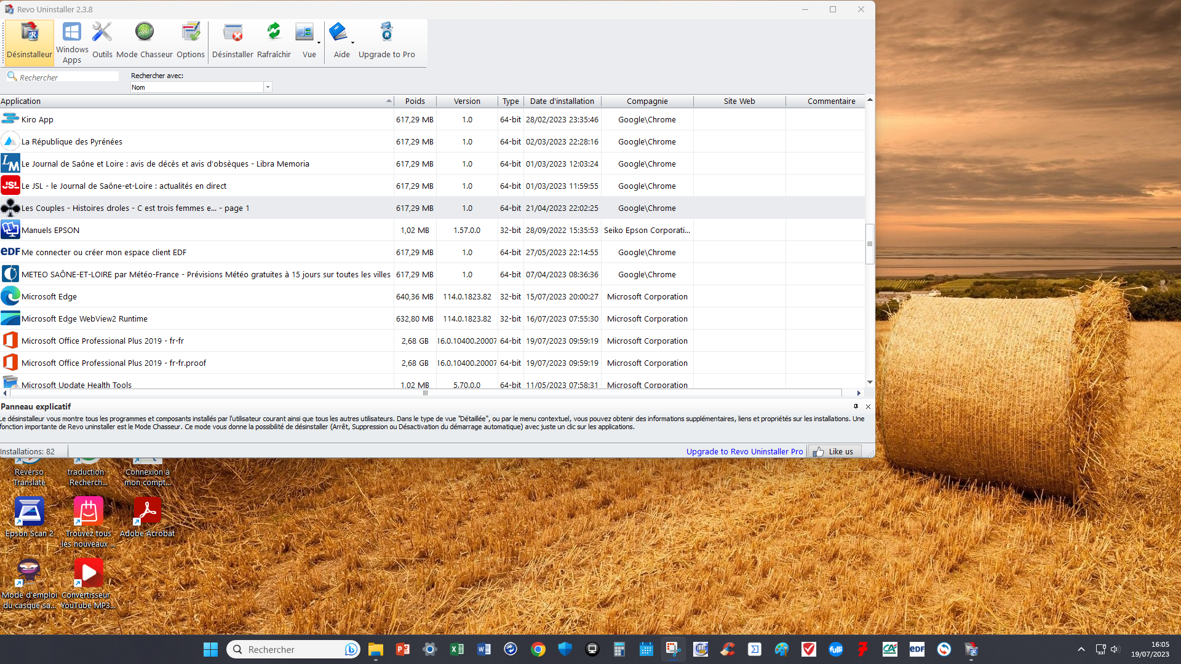Open Mode d'emploi du casque shortcut
Viewport: 1181px width, 664px height.
(x=29, y=583)
